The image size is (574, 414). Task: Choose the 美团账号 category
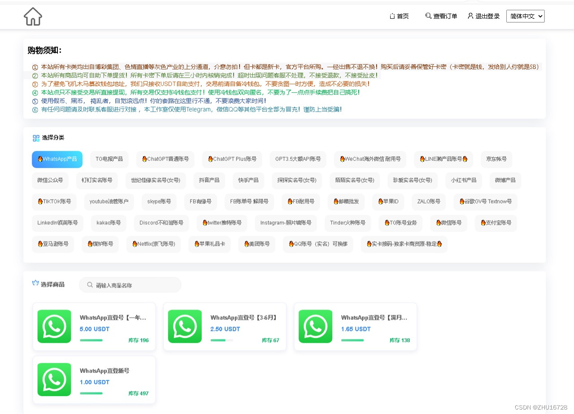pos(257,244)
